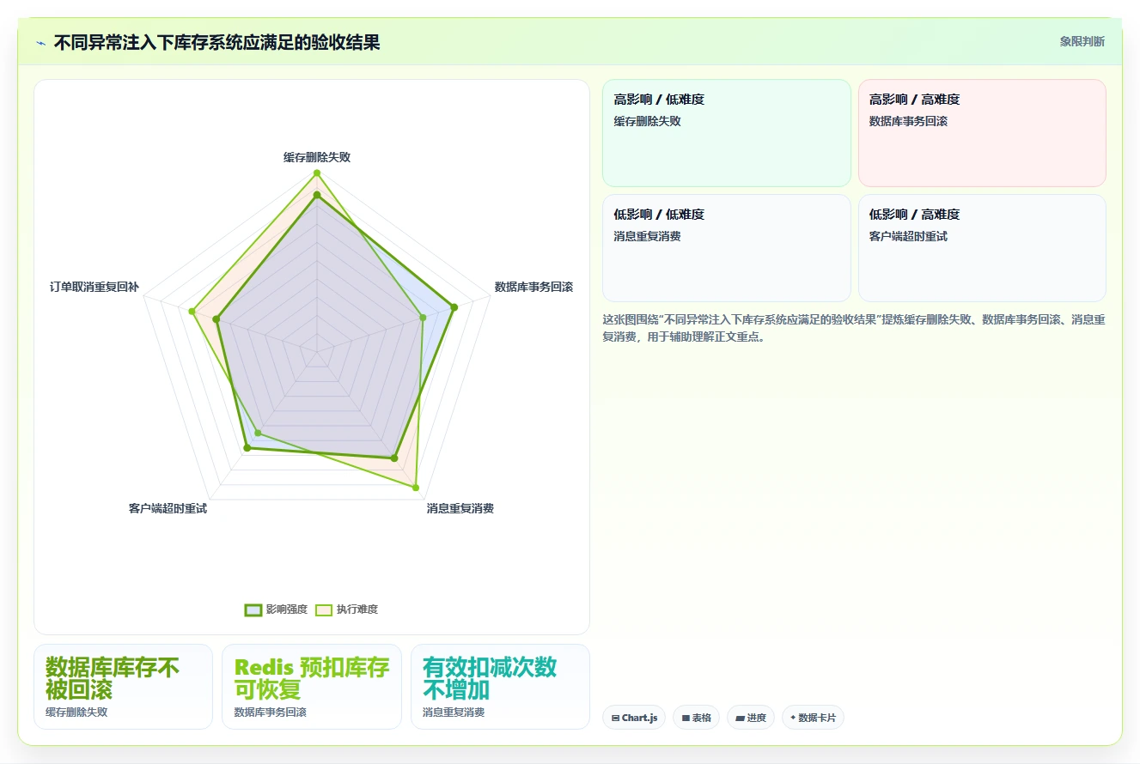Viewport: 1140px width, 764px height.
Task: Click 订单取消重复回补 radar axis label
Action: click(x=94, y=287)
